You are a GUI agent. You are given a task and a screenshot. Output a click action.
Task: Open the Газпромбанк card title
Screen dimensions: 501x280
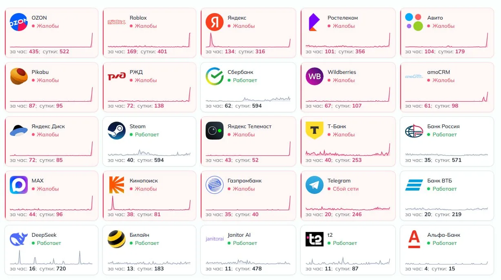pos(245,181)
